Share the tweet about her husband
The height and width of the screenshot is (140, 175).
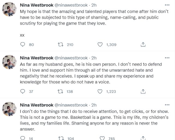pos(143,91)
